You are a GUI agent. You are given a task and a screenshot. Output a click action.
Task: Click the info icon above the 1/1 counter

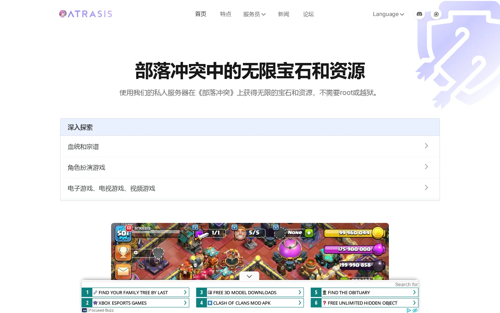[195, 227]
